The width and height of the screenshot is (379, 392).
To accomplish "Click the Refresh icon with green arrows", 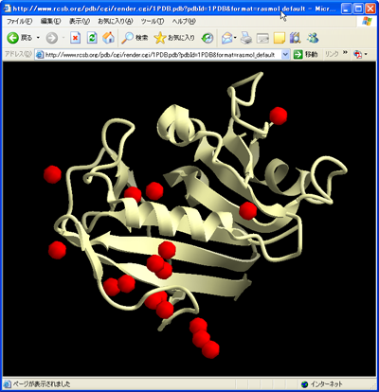I will tap(92, 38).
